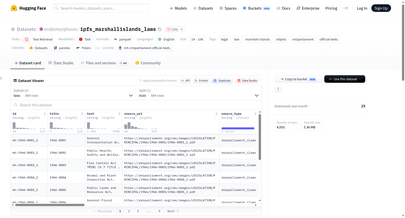The image size is (405, 218).
Task: Click the English language tag
Action: (x=166, y=39)
